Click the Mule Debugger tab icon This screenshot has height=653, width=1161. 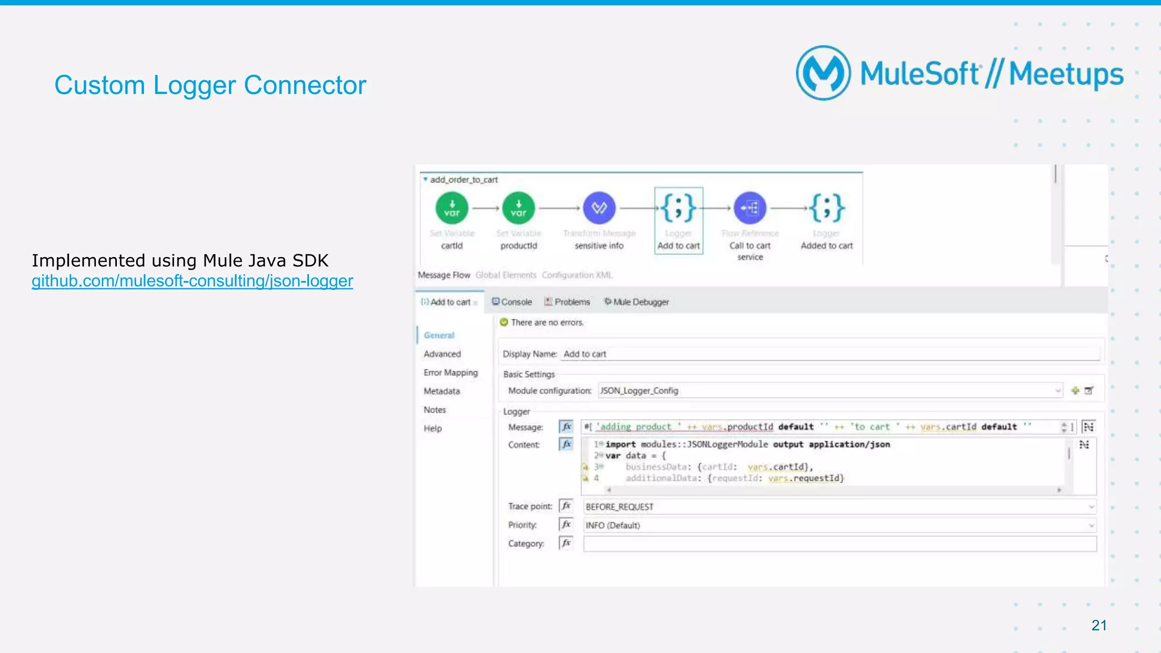[x=607, y=302]
